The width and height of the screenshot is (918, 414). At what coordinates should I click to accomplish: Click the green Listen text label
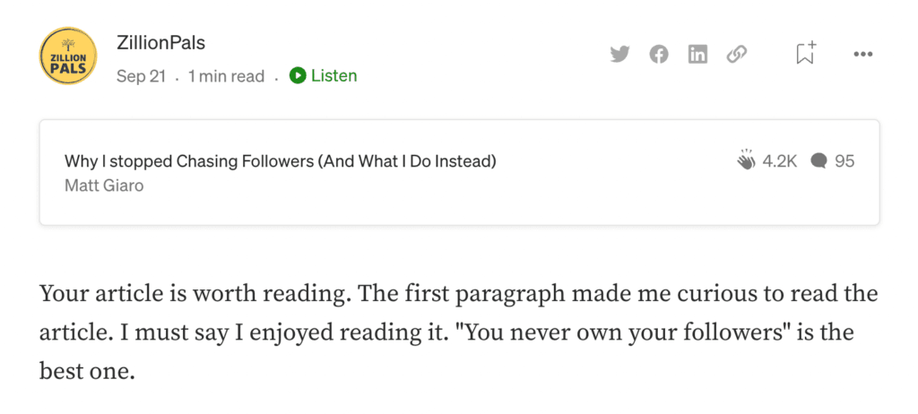(333, 75)
